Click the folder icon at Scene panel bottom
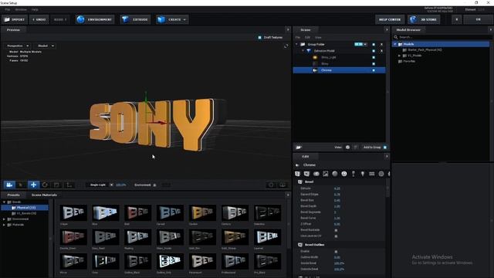494x278 pixels. click(x=299, y=147)
